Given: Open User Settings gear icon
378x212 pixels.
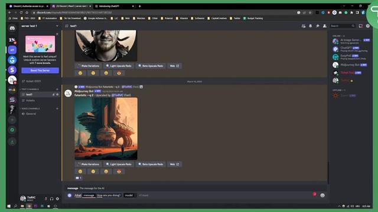Looking at the screenshot, I should pyautogui.click(x=57, y=199).
